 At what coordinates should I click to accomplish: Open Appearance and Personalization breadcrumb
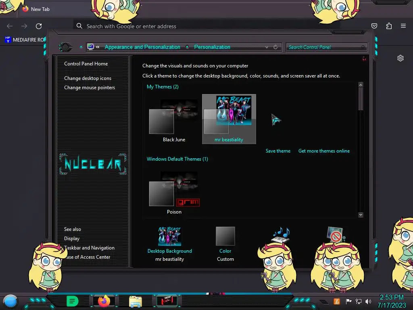click(142, 47)
